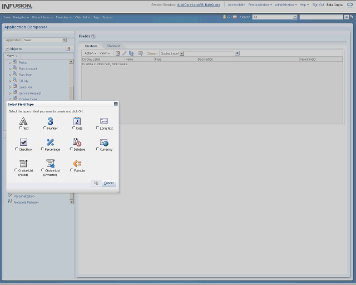Expand the SR Obj tree node

(x=10, y=81)
